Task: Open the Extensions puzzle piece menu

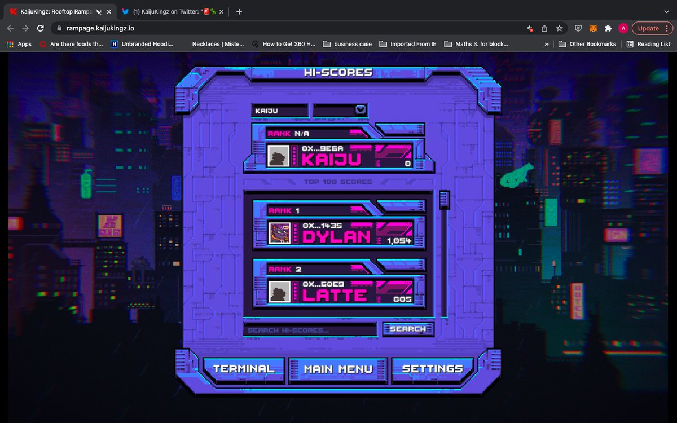Action: (608, 28)
